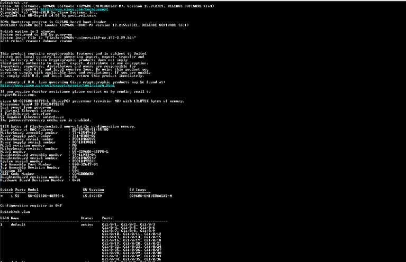Click the 'Base ethernet MAC Address' row
The image size is (406, 262).
[x=55, y=129]
